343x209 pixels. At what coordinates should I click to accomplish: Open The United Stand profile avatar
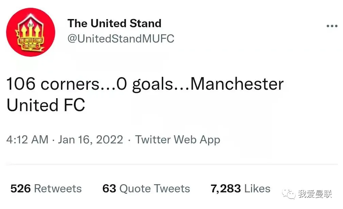[30, 32]
